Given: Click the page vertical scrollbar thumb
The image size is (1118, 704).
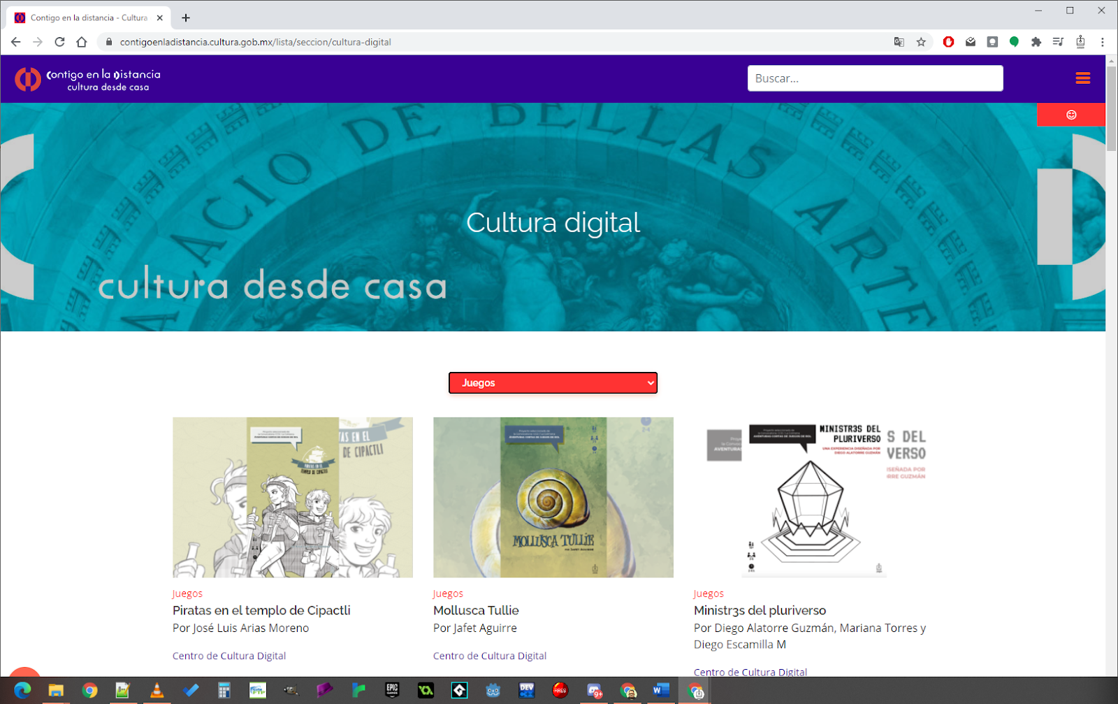Looking at the screenshot, I should click(x=1112, y=108).
